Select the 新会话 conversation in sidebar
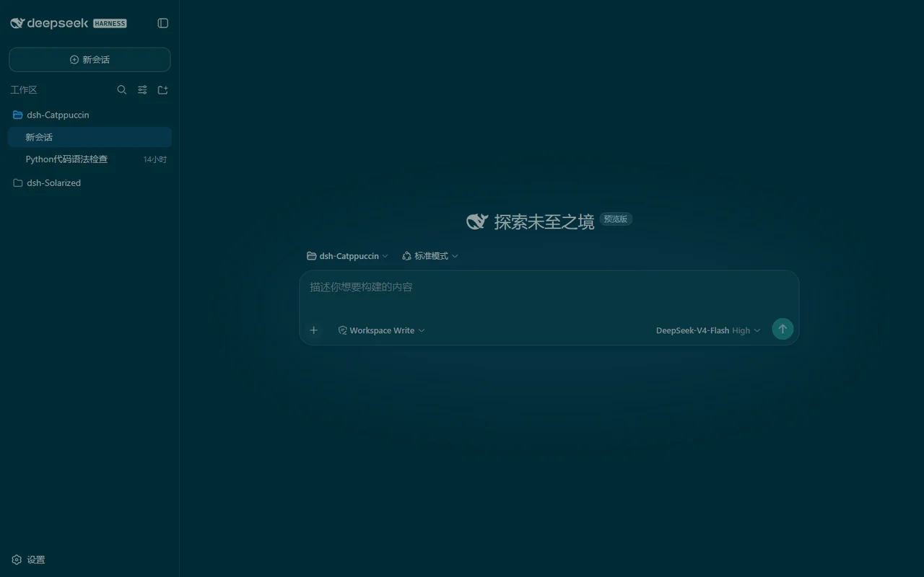The image size is (924, 577). tap(90, 137)
